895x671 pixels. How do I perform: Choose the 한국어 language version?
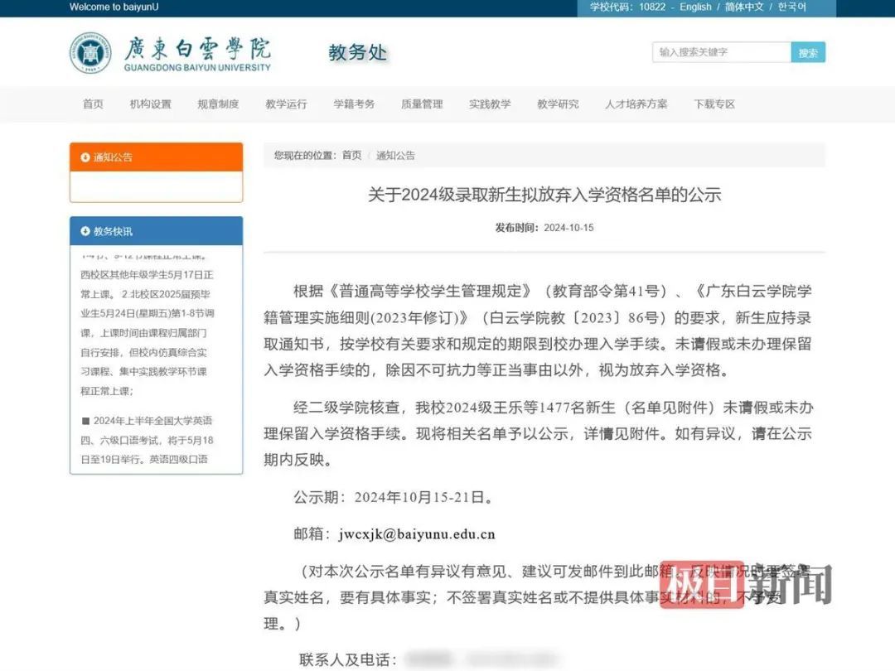tap(791, 7)
